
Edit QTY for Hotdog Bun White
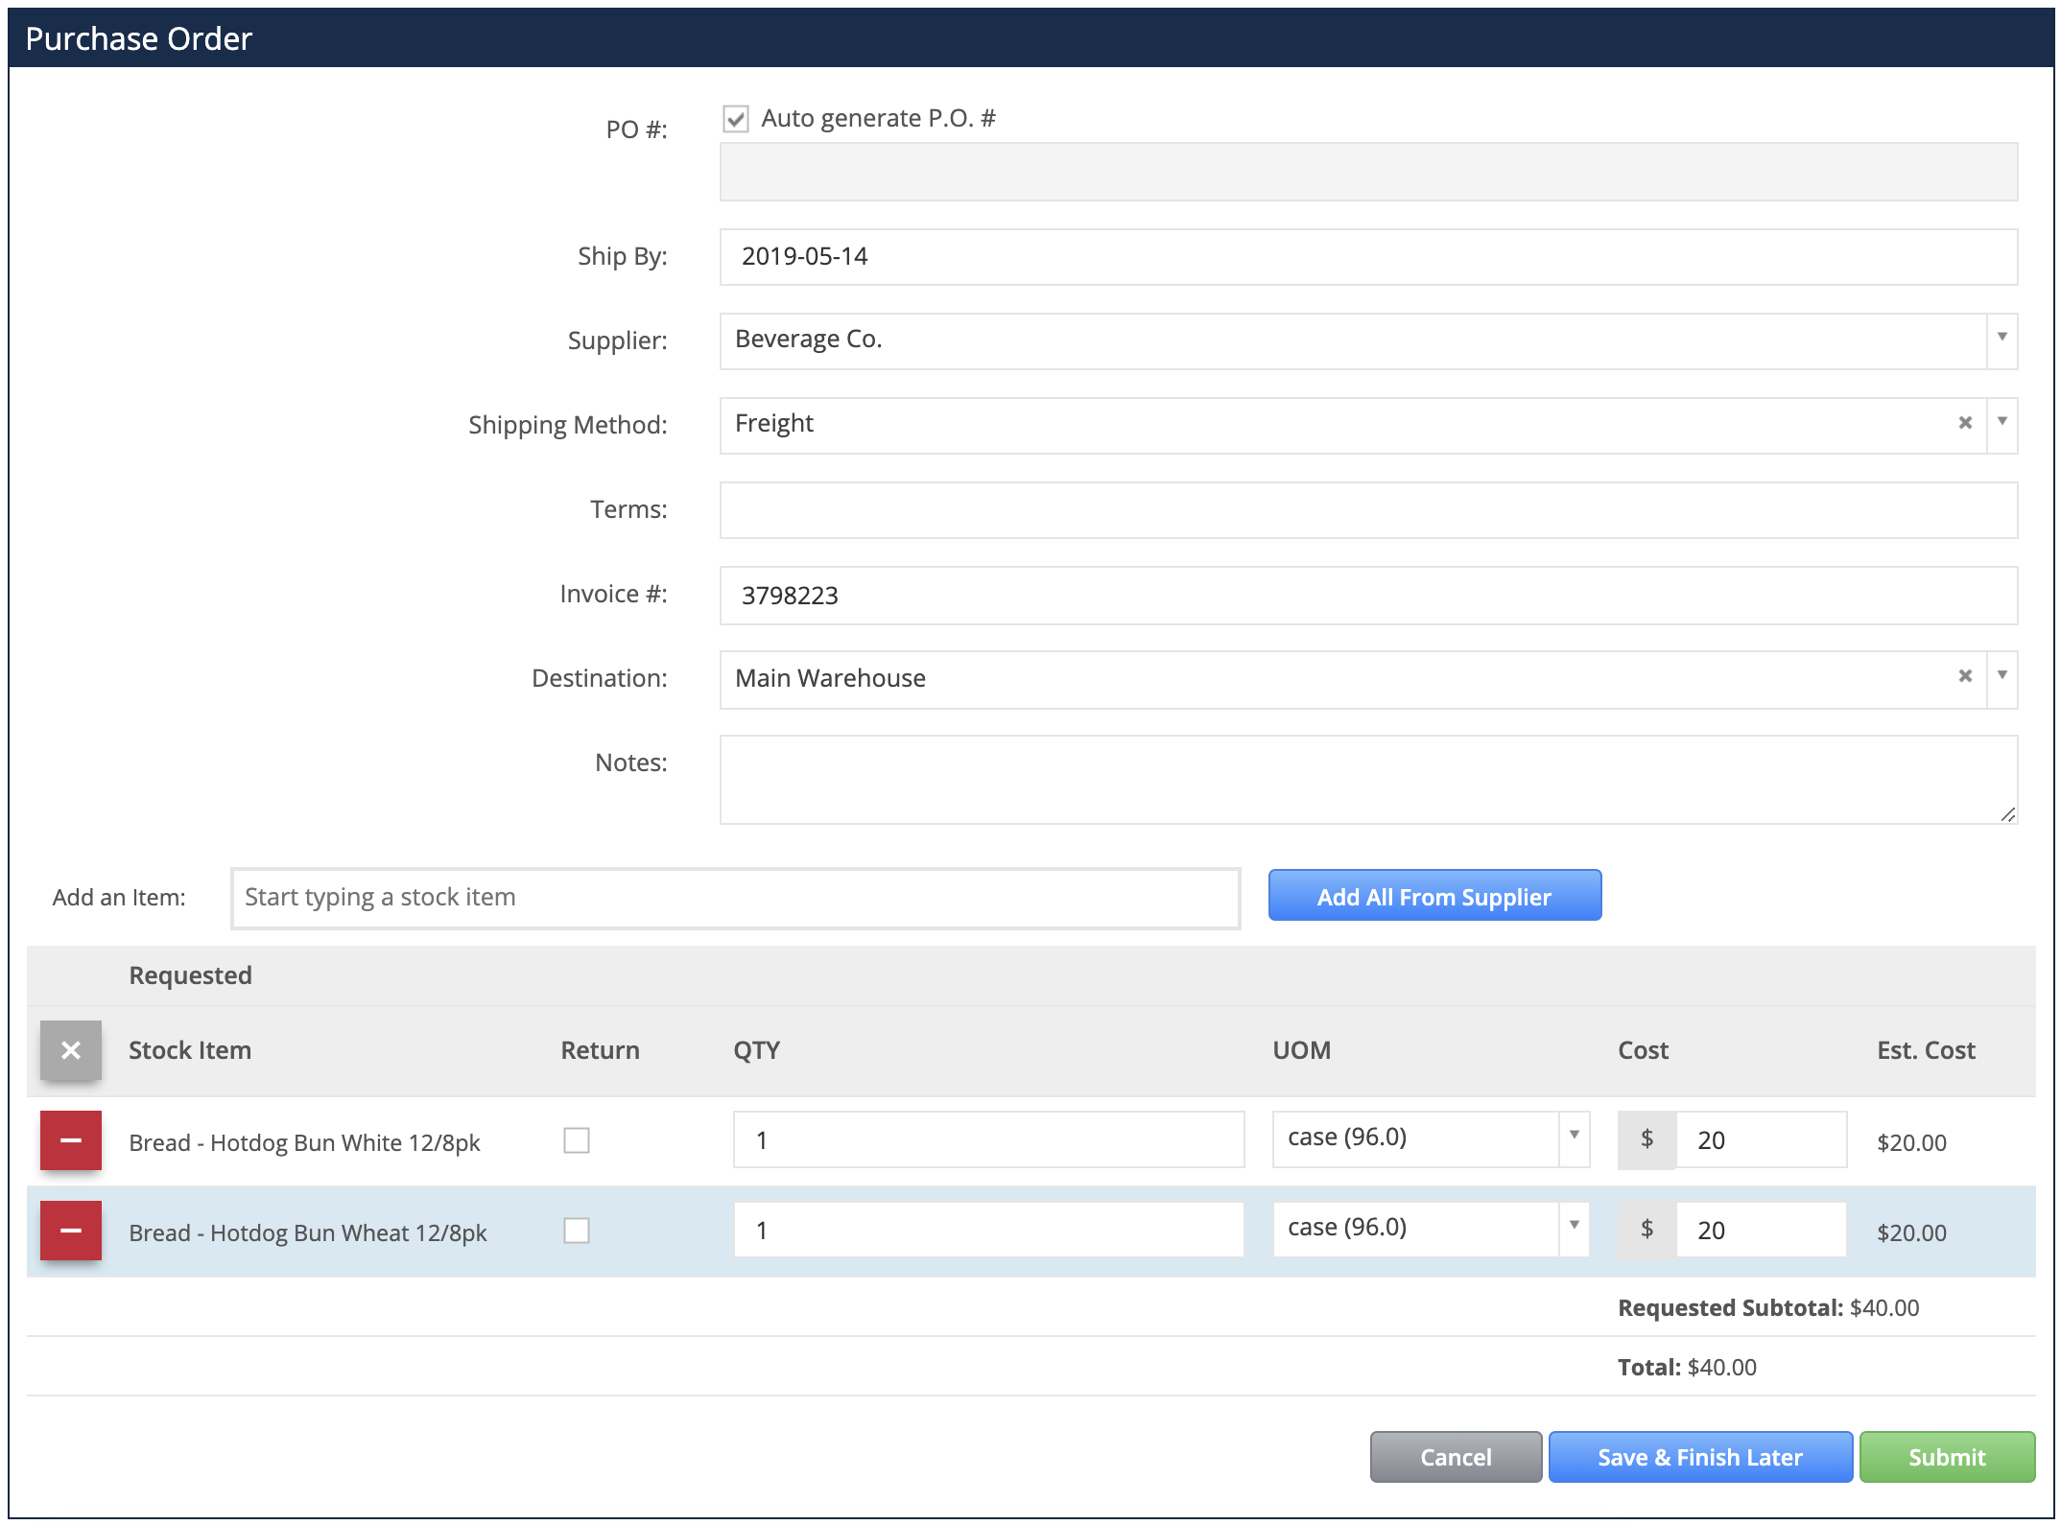pyautogui.click(x=989, y=1139)
